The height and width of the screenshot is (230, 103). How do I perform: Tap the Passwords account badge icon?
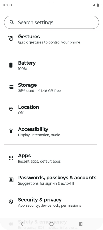(11, 180)
